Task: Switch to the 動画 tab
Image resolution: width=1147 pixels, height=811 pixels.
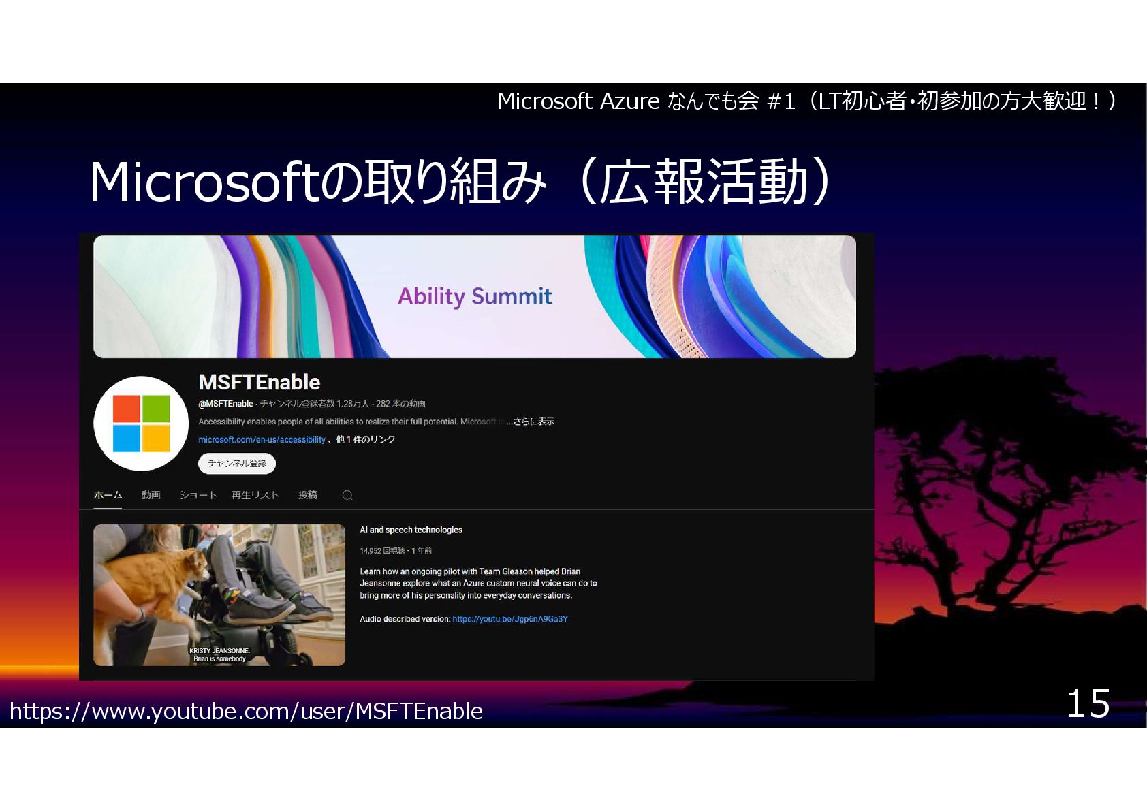Action: pyautogui.click(x=151, y=495)
